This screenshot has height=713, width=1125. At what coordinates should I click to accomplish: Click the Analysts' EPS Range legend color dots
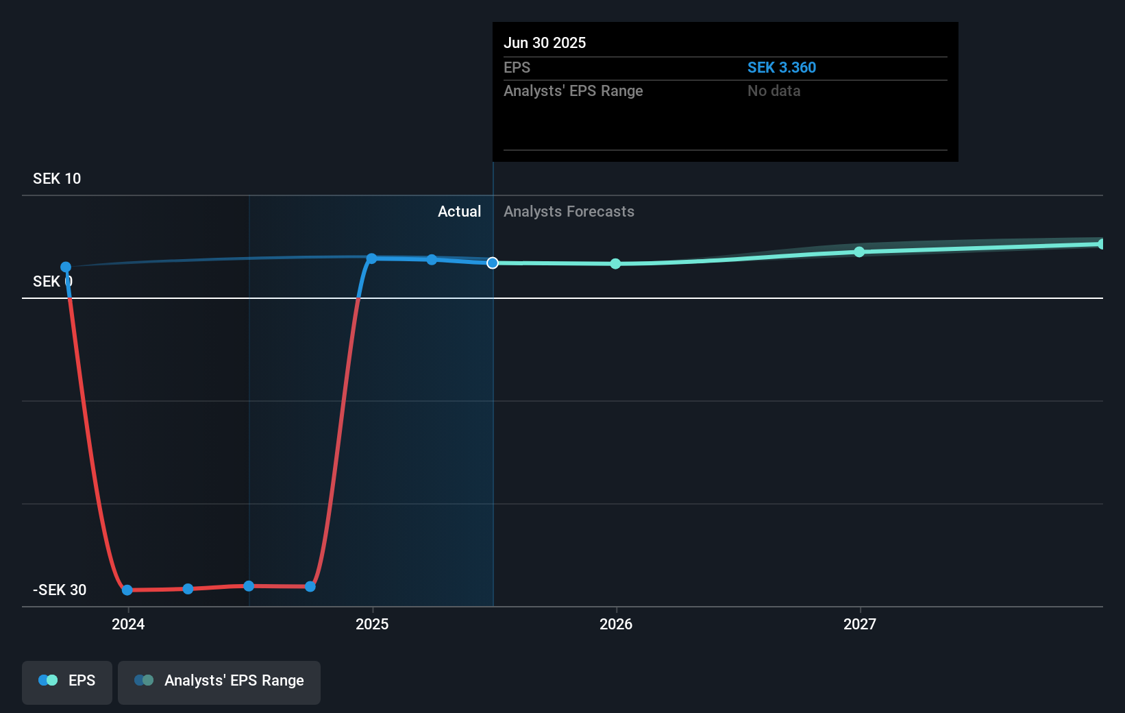(144, 680)
